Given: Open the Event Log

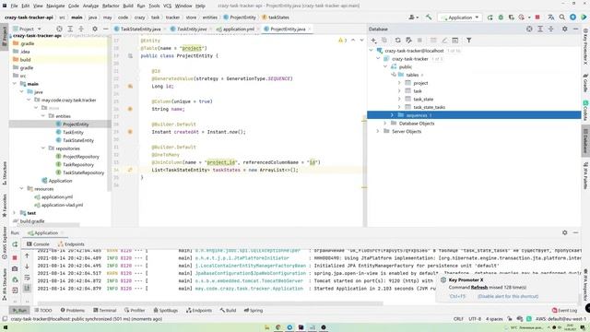Looking at the screenshot, I should [564, 311].
